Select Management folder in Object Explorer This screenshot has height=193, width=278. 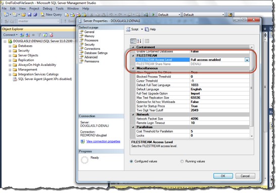pyautogui.click(x=28, y=70)
